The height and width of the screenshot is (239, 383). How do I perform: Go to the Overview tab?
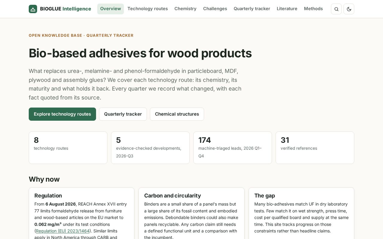[x=110, y=9]
